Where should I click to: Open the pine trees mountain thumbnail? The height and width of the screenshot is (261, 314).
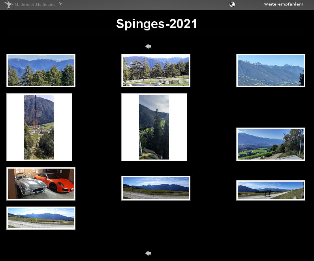[41, 70]
